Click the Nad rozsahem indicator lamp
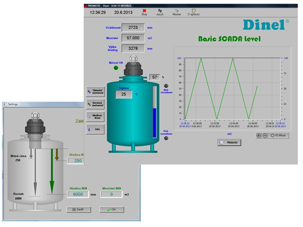303x227 pixels. pyautogui.click(x=166, y=86)
